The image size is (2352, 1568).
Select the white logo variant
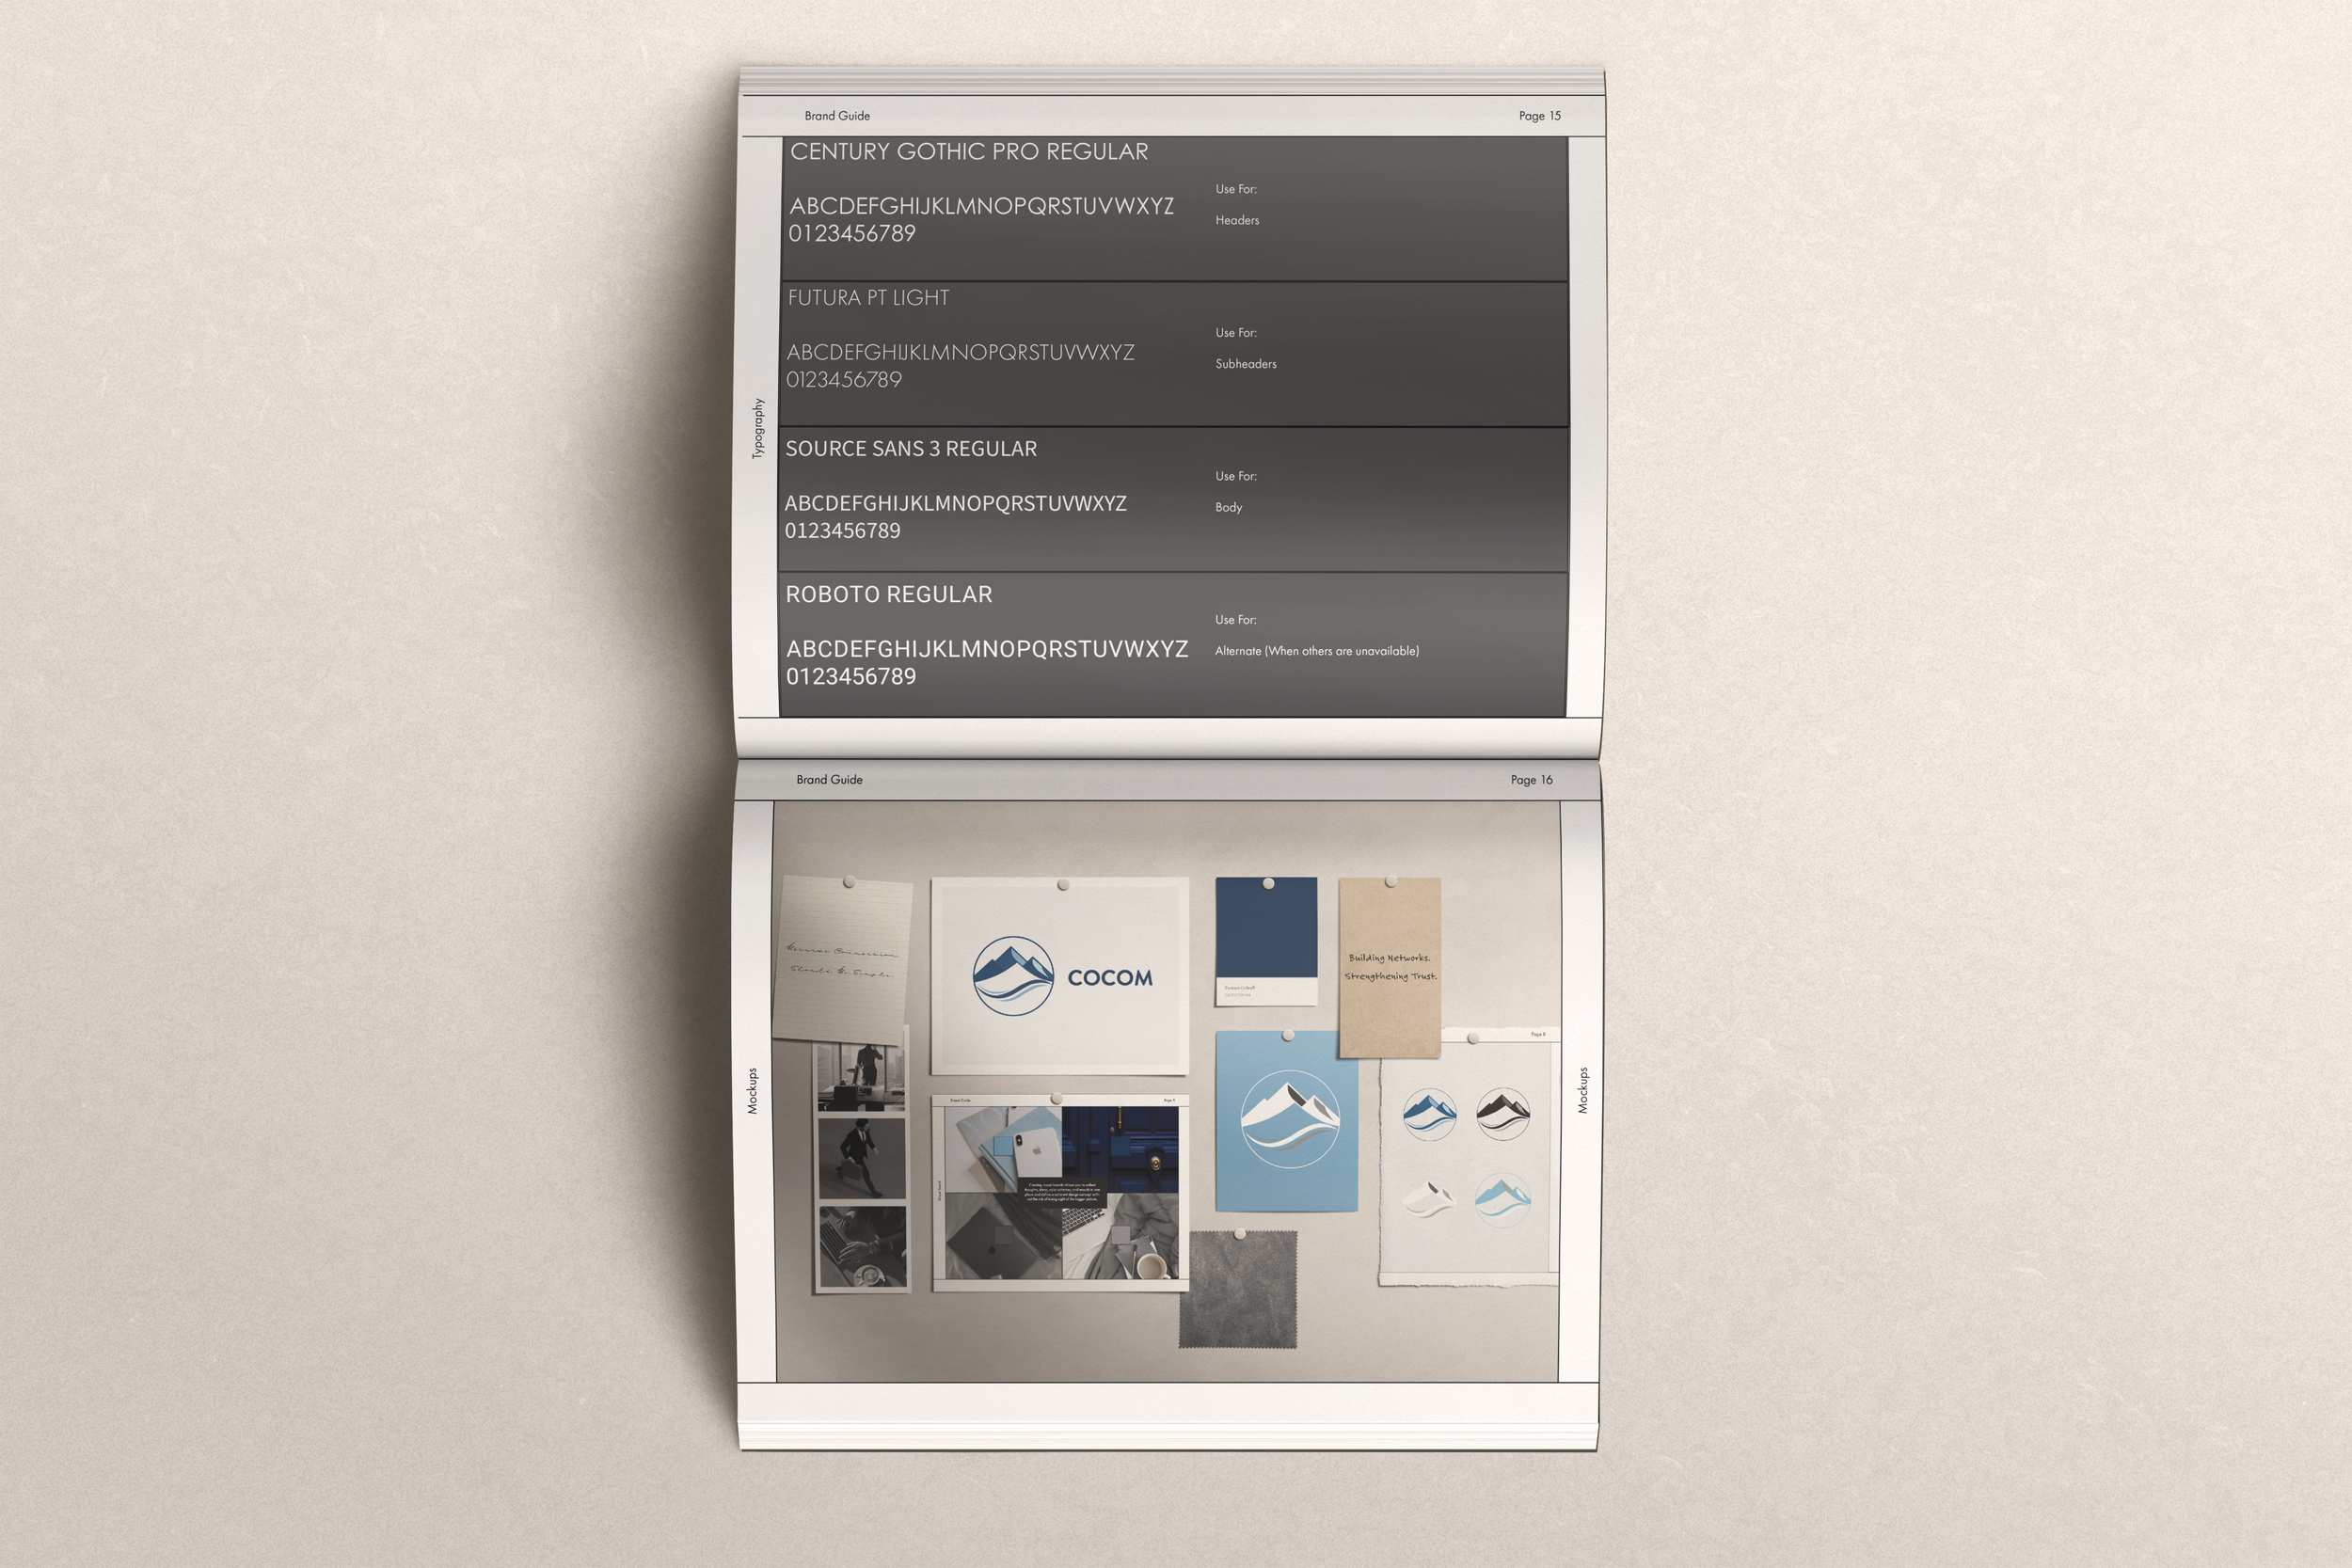[1428, 1196]
